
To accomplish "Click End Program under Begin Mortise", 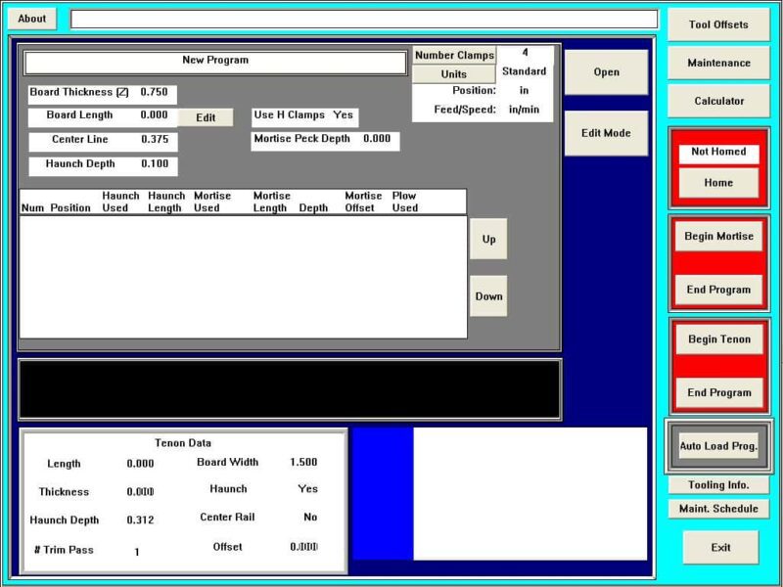I will pyautogui.click(x=718, y=290).
